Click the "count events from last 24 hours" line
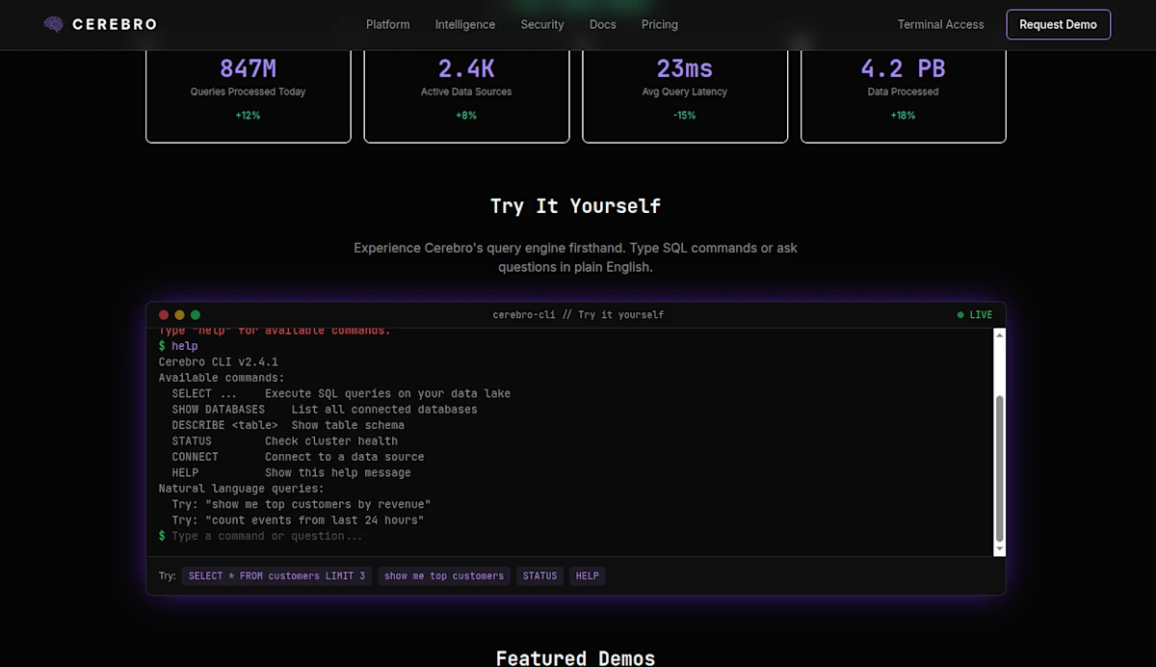Screen dimensions: 1156x667 298,520
